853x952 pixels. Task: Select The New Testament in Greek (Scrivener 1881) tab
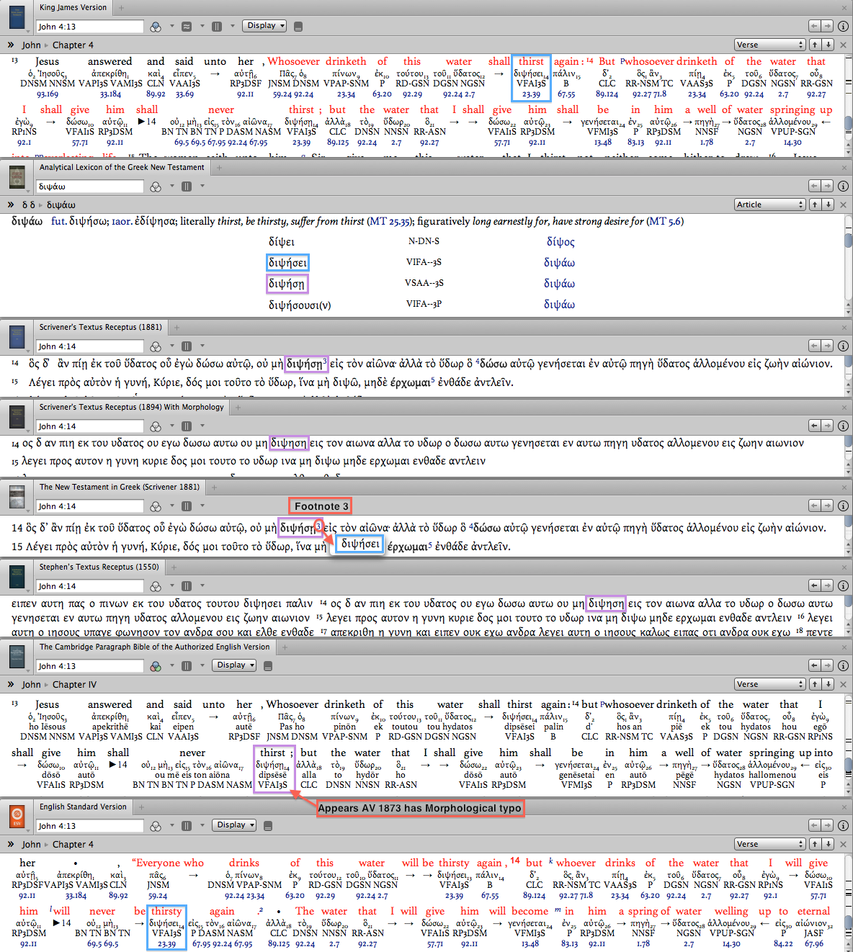[x=120, y=487]
